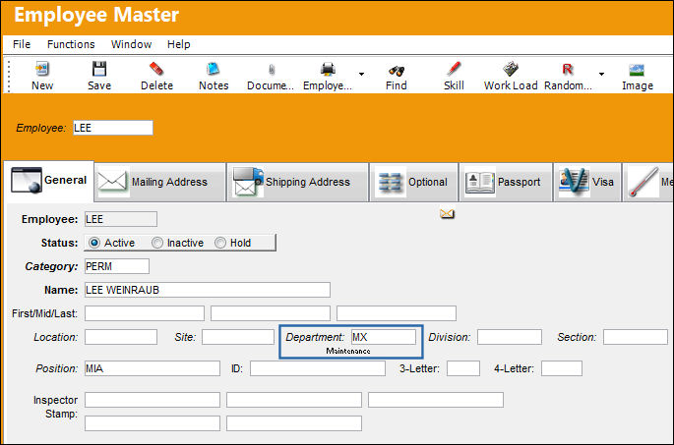Click the ID input field
This screenshot has height=445, width=674.
[x=318, y=368]
